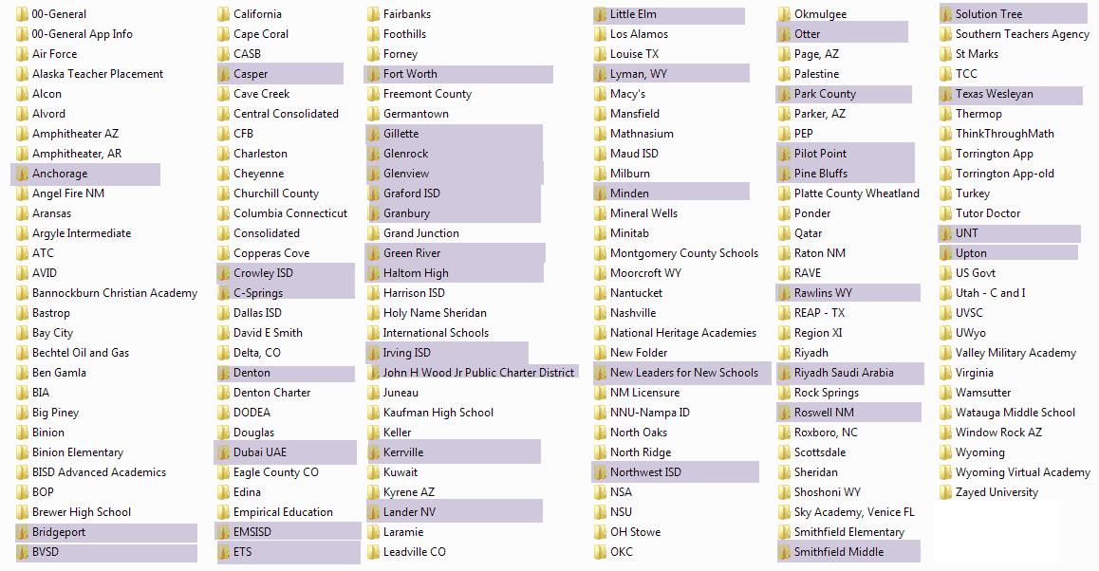The width and height of the screenshot is (1099, 571).
Task: Select the Bridgeport folder name
Action: (59, 532)
